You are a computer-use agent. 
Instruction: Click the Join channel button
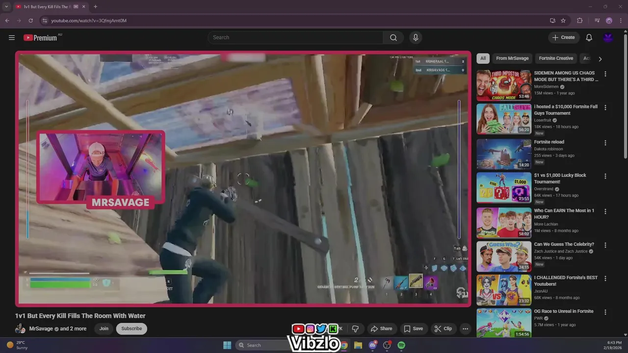[104, 328]
